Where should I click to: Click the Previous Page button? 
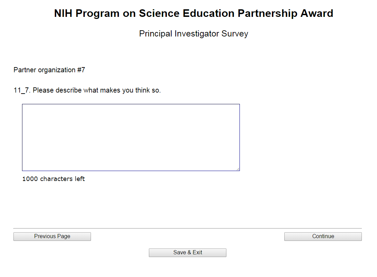[x=52, y=236]
